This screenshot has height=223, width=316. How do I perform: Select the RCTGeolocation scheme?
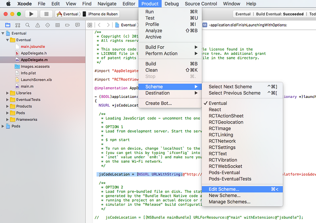click(242, 122)
